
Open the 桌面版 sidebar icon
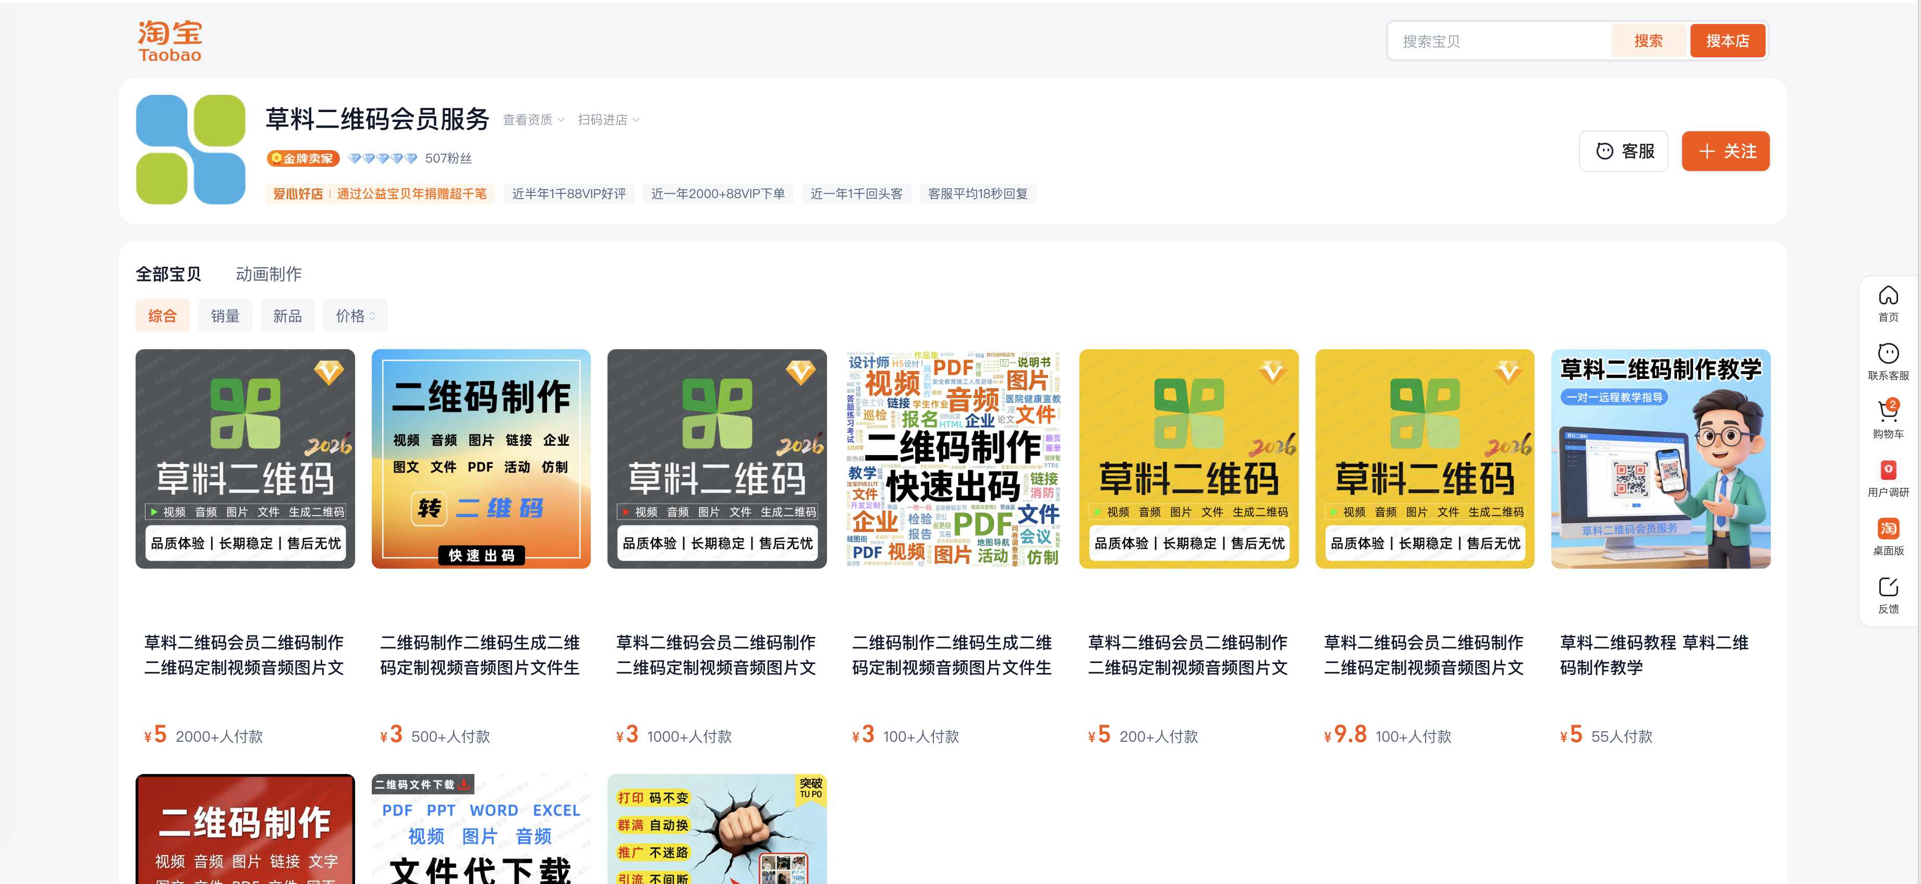[x=1888, y=537]
